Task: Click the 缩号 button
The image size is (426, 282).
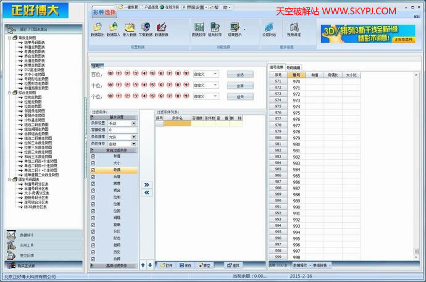Action: tap(240, 97)
